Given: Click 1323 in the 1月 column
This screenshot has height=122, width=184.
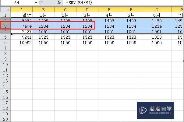Looking at the screenshot, I should tap(44, 37).
